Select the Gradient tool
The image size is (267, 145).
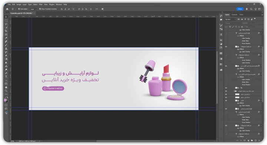pos(6,59)
